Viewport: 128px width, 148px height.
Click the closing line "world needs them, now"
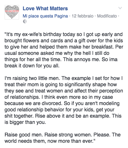coord(50,141)
